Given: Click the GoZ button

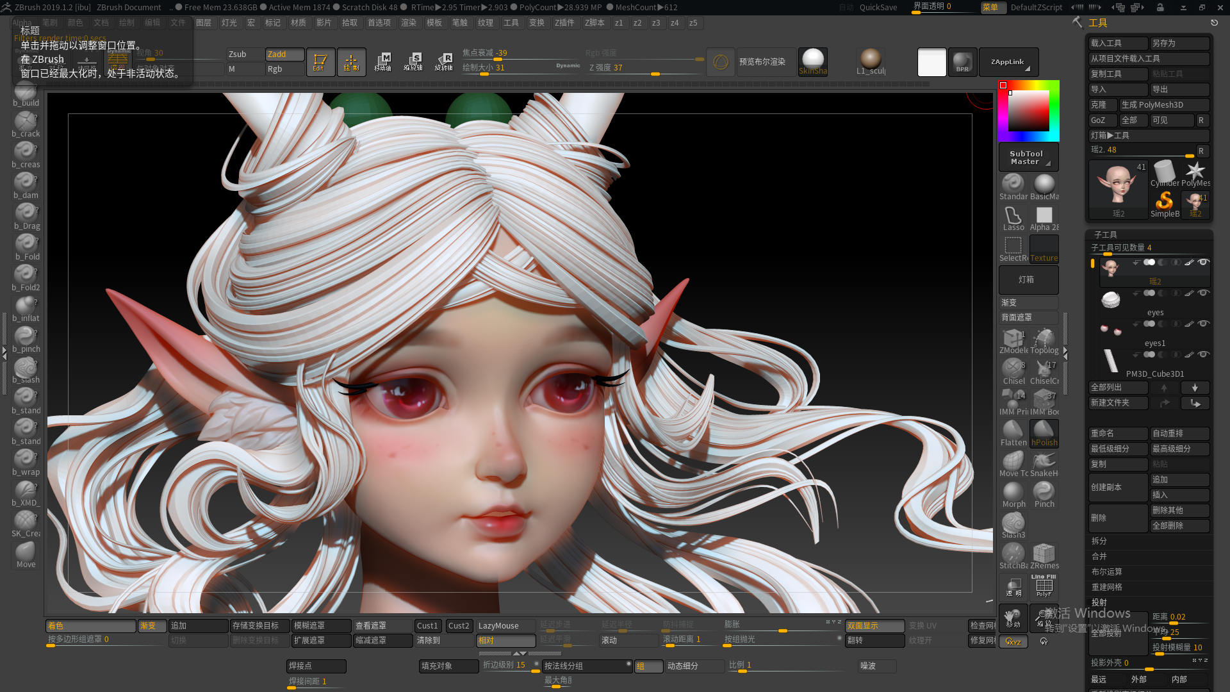Looking at the screenshot, I should 1103,120.
